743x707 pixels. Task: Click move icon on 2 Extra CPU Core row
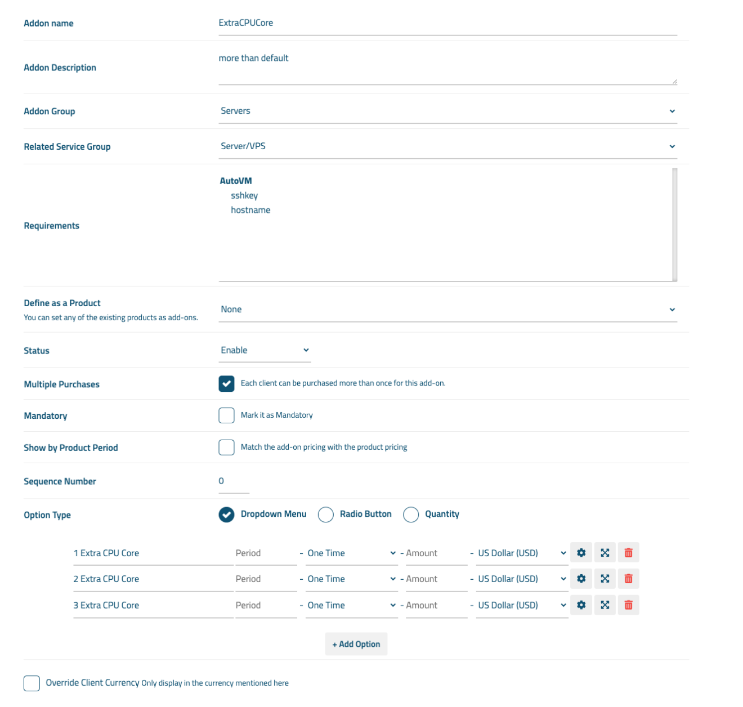point(605,579)
